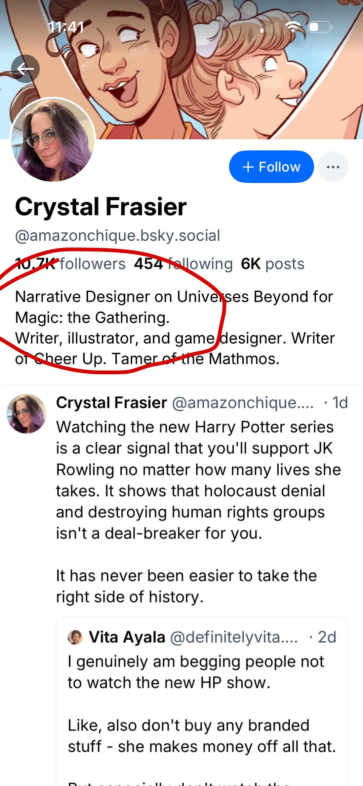Open Crystal Frasier's large profile avatar
Viewport: 363px width, 786px height.
click(x=53, y=140)
